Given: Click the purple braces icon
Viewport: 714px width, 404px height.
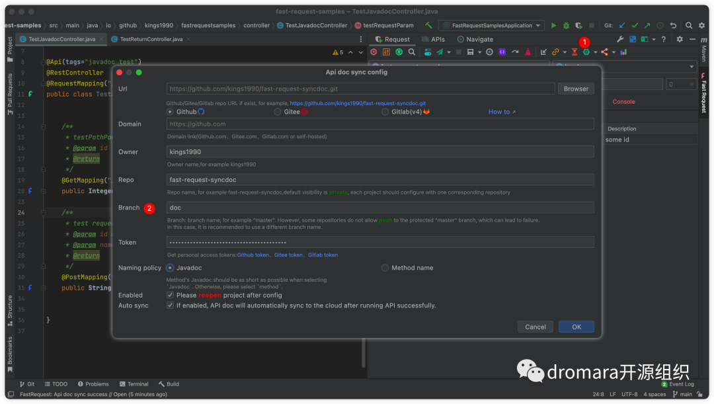Looking at the screenshot, I should [x=502, y=52].
